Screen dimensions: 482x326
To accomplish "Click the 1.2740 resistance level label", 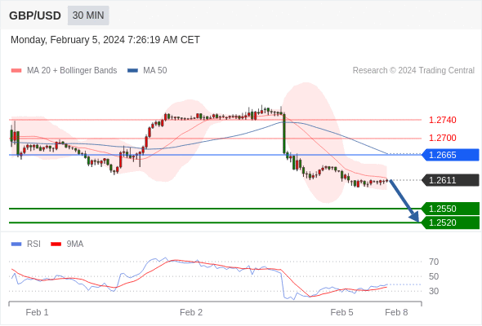I will tap(442, 120).
